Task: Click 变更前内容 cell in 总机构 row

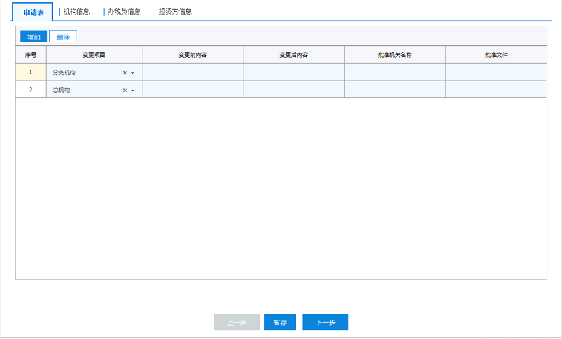Action: click(192, 90)
